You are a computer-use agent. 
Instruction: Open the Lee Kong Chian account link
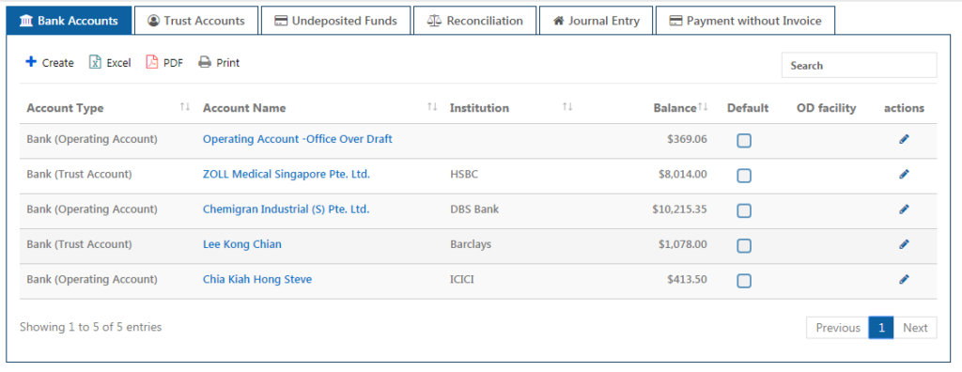coord(241,244)
